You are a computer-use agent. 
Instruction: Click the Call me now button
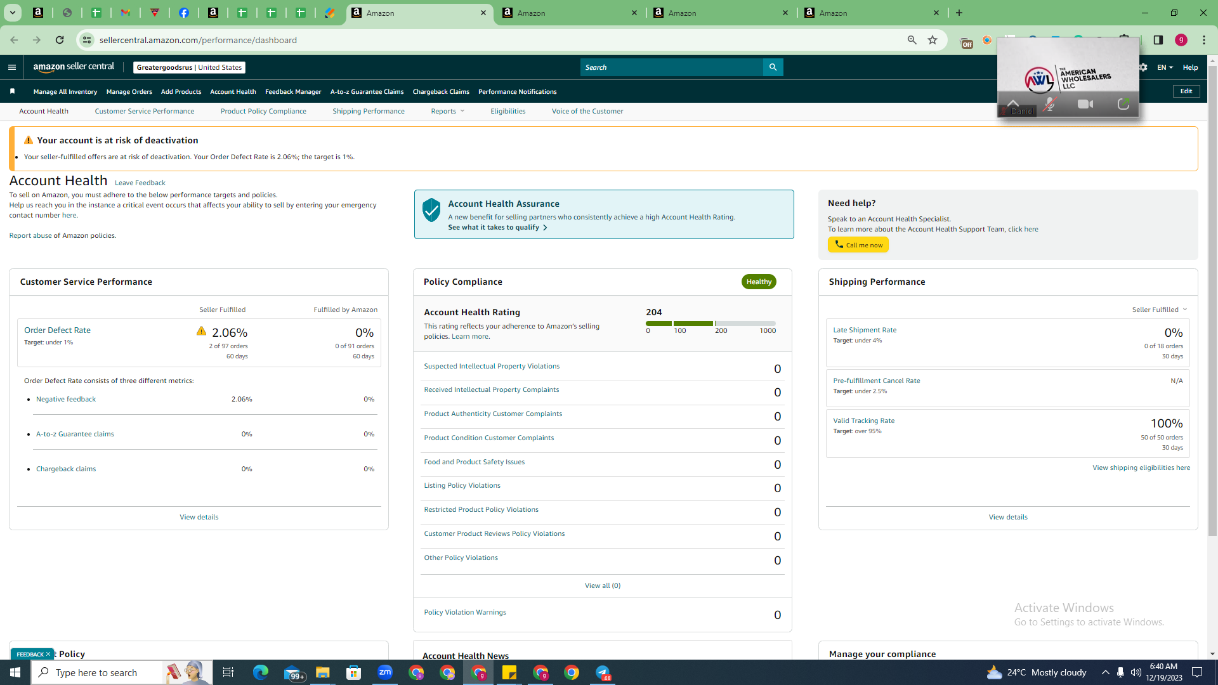(858, 245)
